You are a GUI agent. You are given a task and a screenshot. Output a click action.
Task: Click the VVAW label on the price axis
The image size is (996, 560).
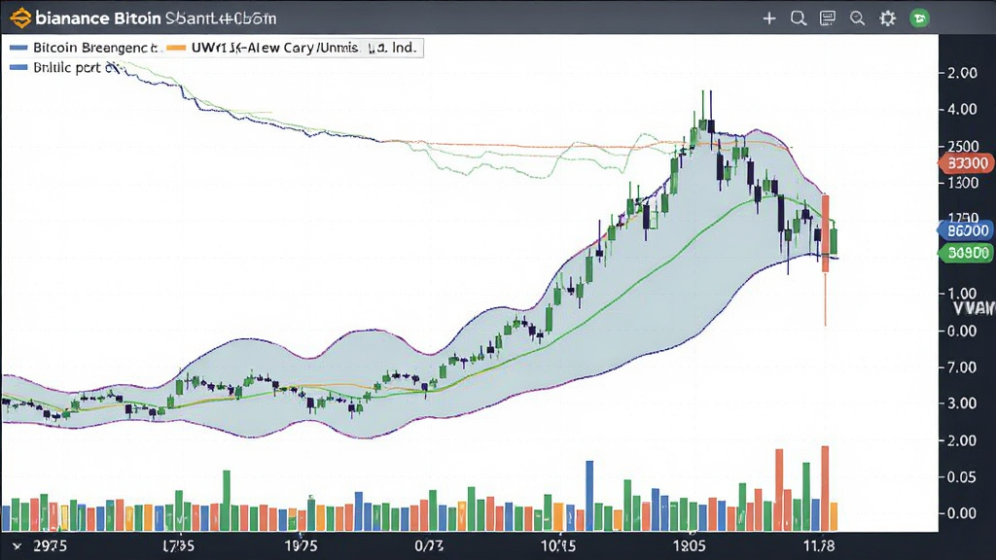point(975,309)
